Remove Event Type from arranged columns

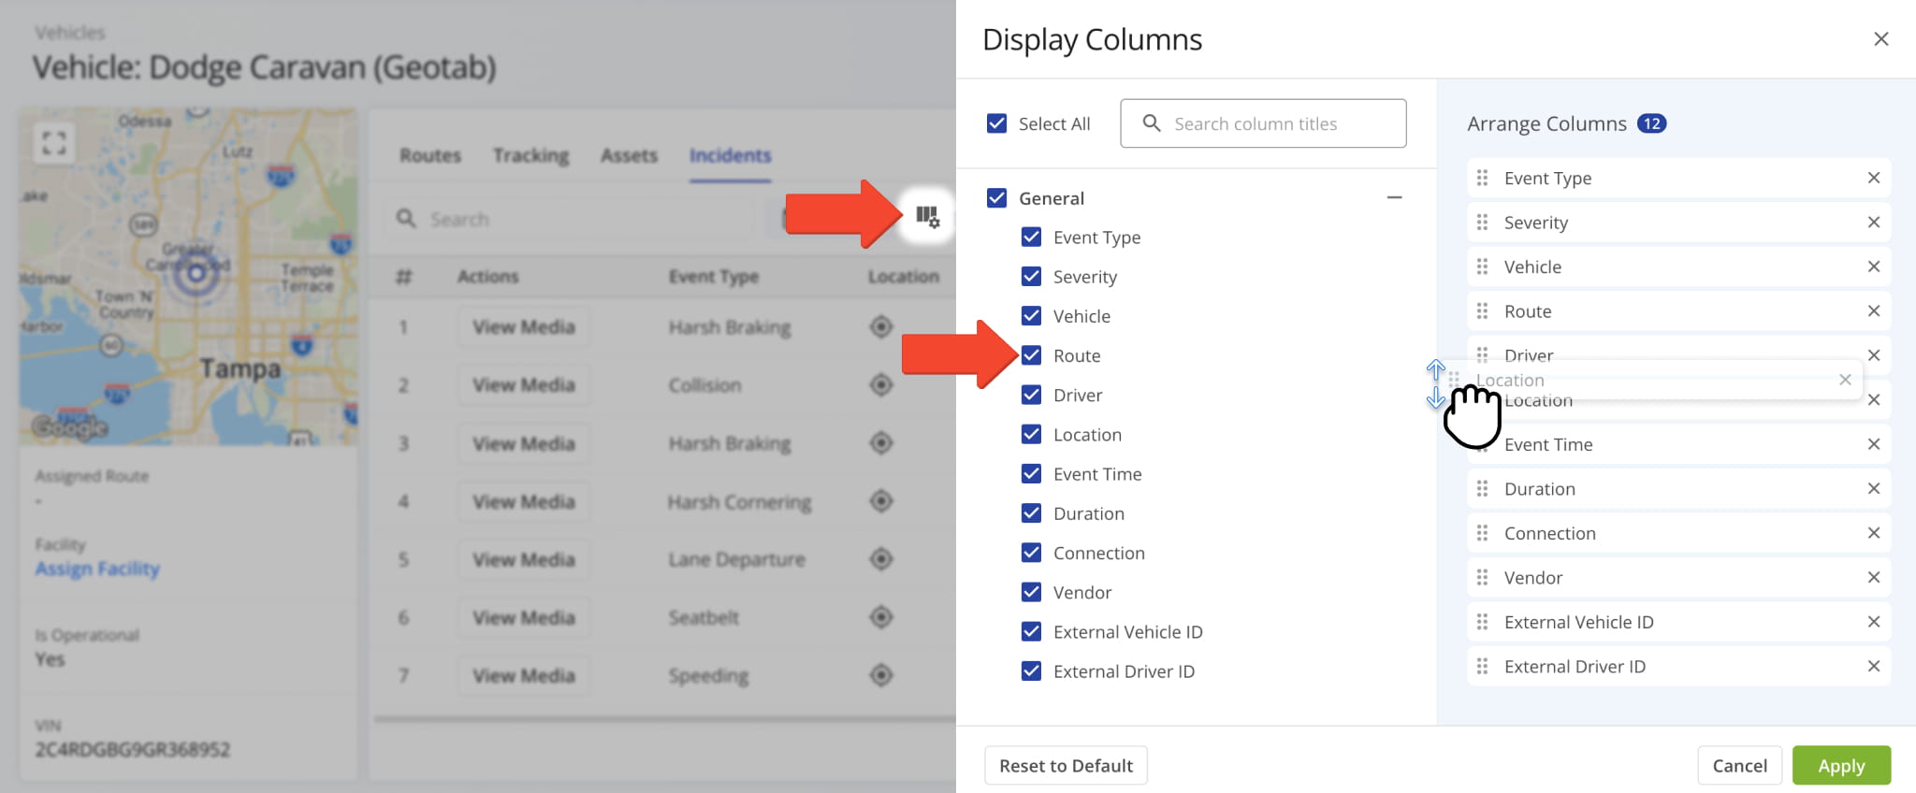[x=1873, y=178]
